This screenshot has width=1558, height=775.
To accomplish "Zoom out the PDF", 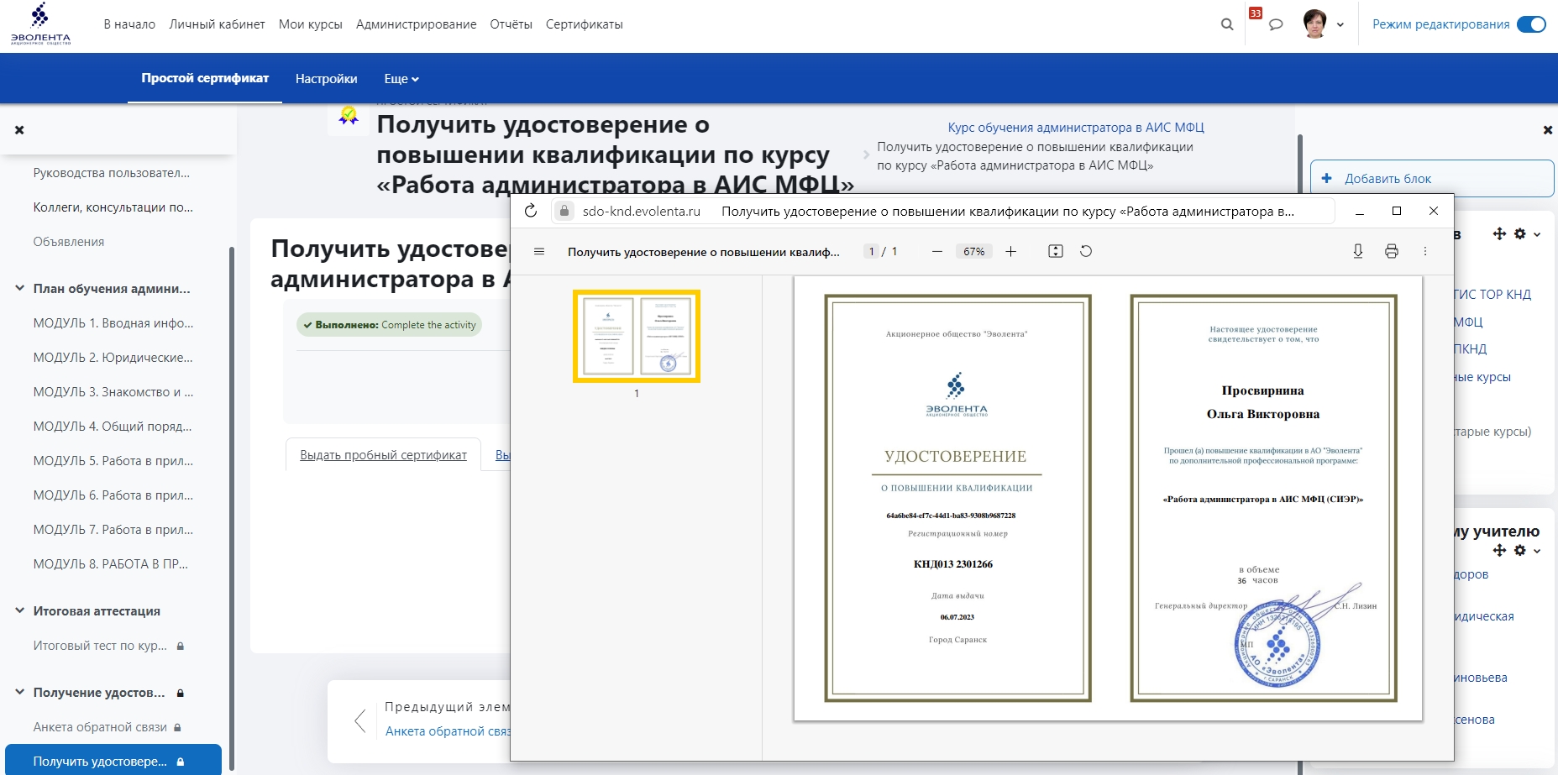I will click(x=937, y=252).
